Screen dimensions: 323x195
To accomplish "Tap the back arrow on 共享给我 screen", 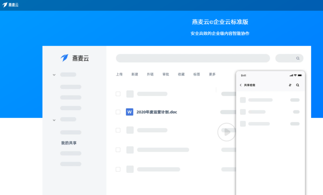I will coord(241,85).
